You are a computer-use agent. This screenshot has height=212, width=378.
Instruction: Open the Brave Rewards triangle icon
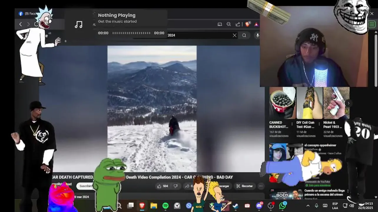tap(256, 24)
